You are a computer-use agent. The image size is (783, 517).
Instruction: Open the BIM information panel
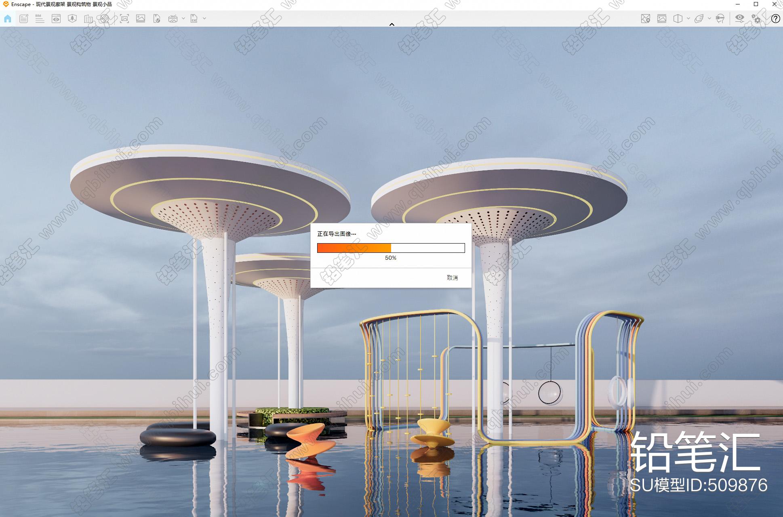point(40,19)
